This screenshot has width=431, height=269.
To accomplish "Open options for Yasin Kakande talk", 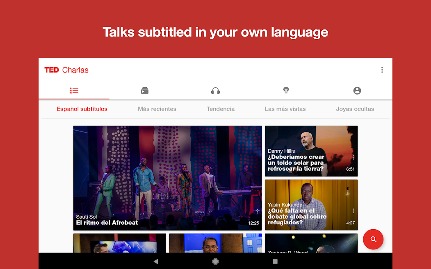I will 353,211.
